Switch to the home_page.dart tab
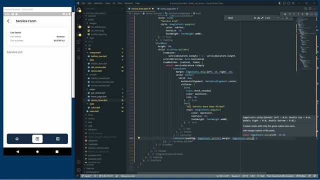This screenshot has height=180, width=320. point(168,9)
